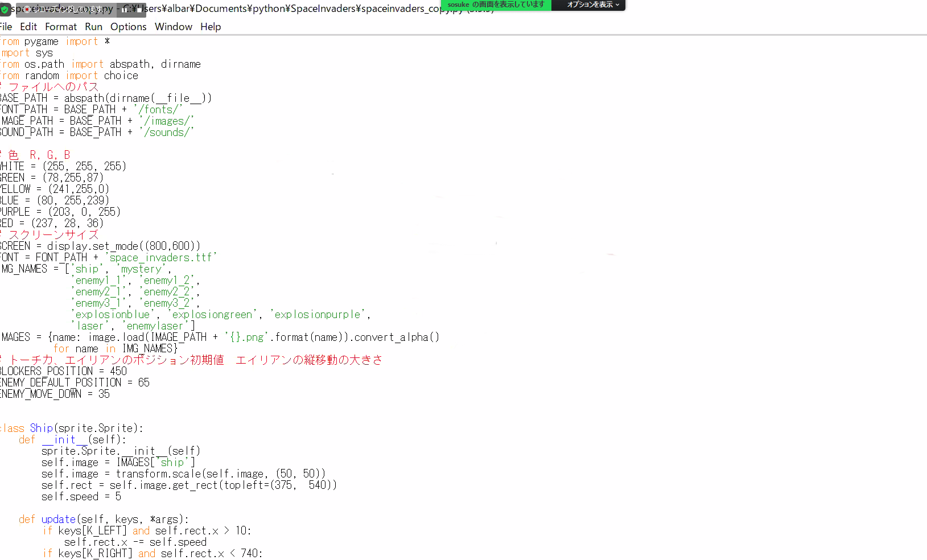Pause the recording with the pause icon
This screenshot has height=560, width=927.
[124, 10]
